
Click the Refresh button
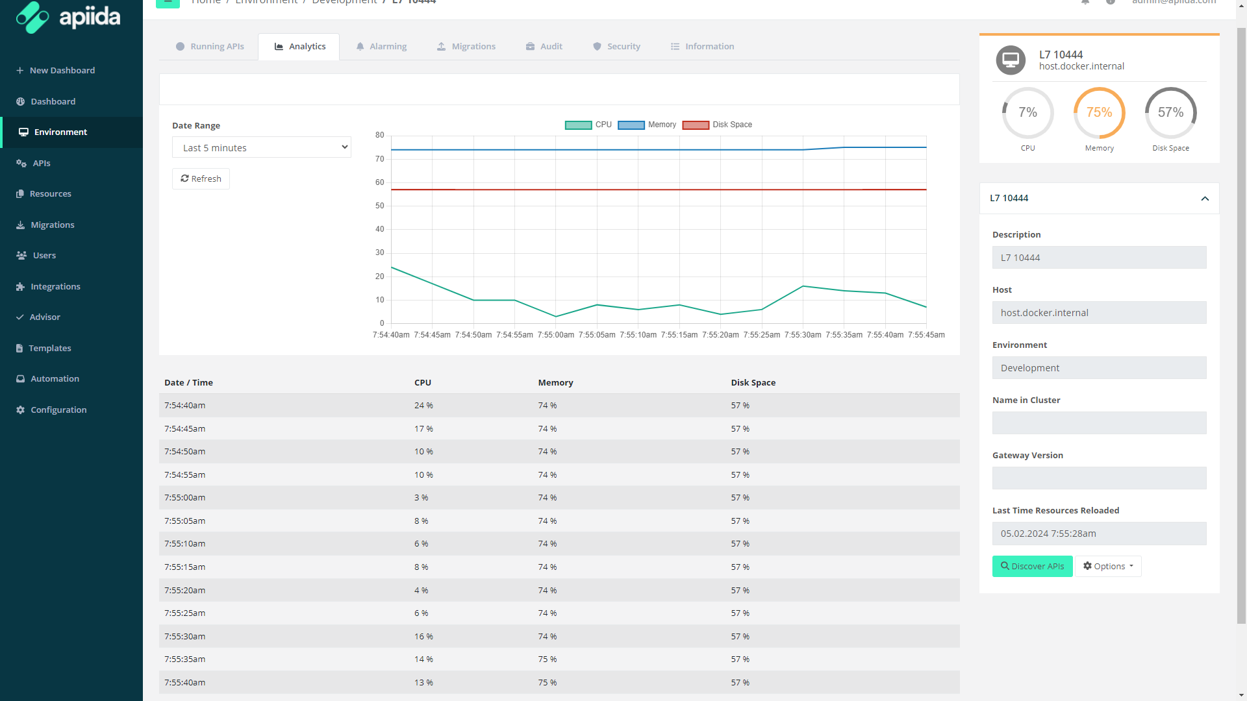pyautogui.click(x=201, y=178)
